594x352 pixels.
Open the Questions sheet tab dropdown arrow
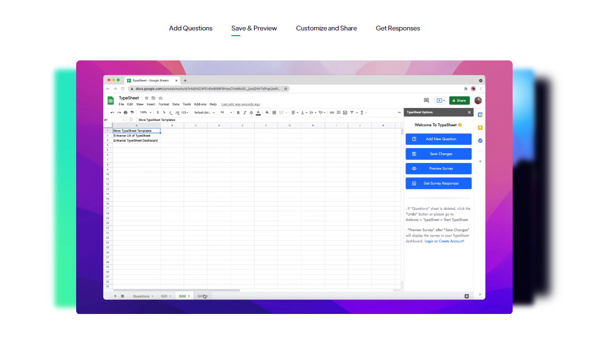point(152,296)
